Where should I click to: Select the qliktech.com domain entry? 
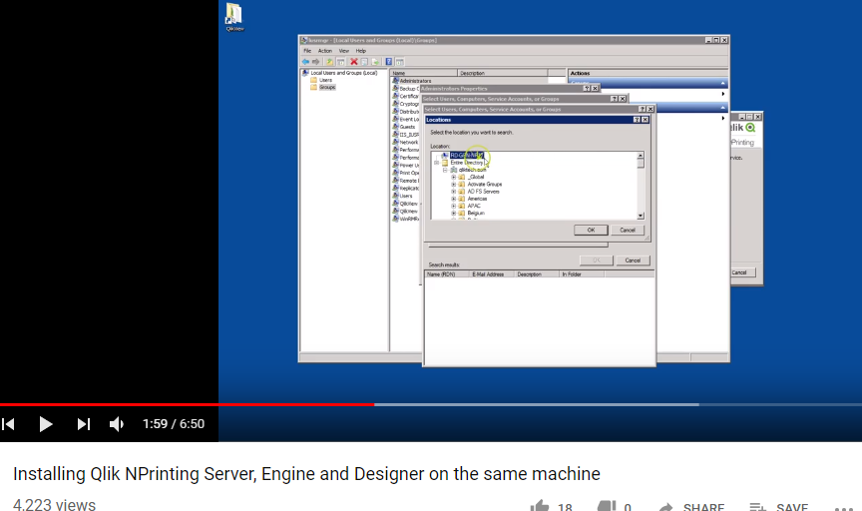tap(472, 170)
